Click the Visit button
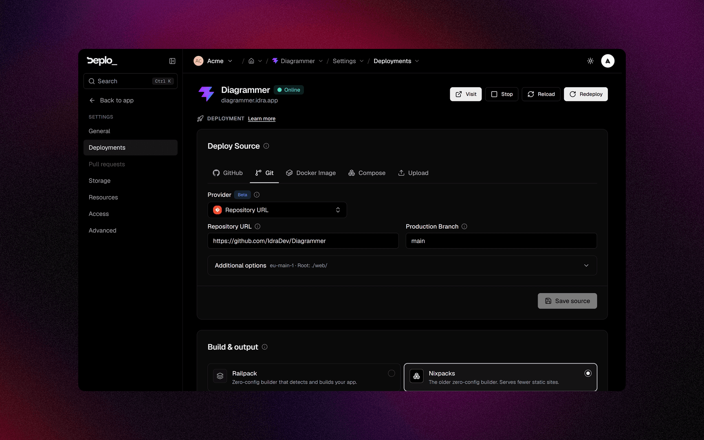 click(466, 94)
